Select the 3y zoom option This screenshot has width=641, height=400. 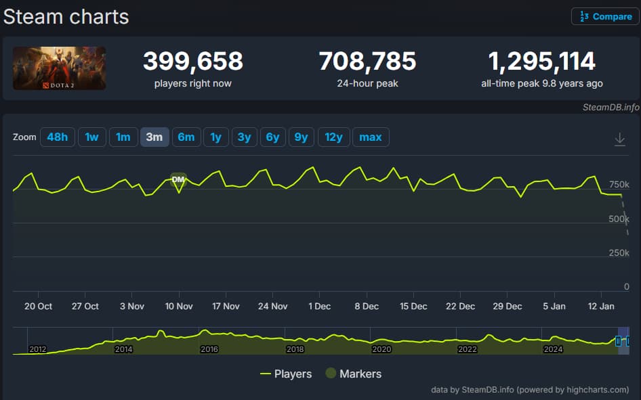click(x=244, y=137)
